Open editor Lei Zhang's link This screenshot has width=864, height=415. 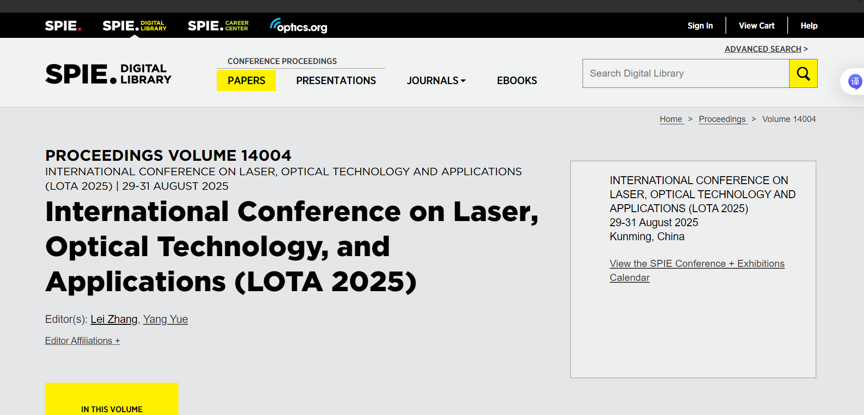click(x=114, y=319)
